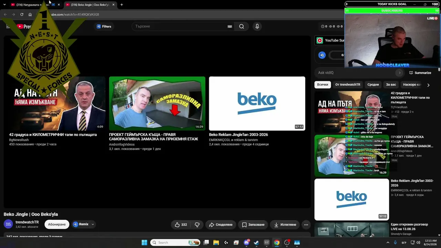This screenshot has height=248, width=441.
Task: Open File Explorer from the taskbar
Action: 216,242
